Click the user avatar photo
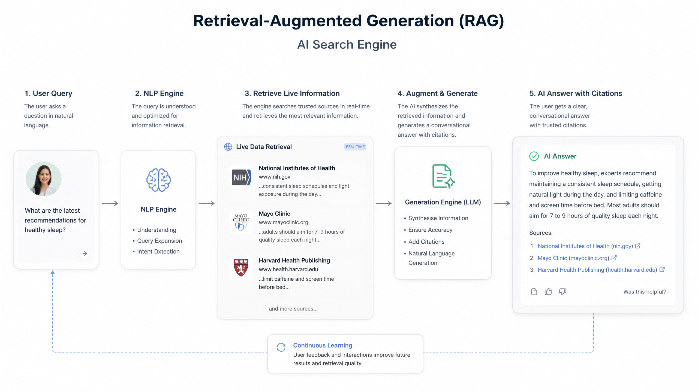Image resolution: width=698 pixels, height=392 pixels. (x=44, y=179)
